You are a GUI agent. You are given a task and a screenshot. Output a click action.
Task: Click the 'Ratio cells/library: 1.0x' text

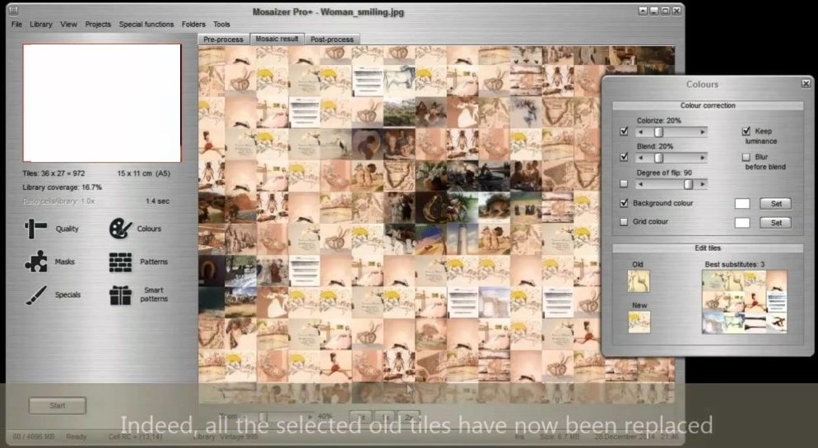[x=58, y=201]
